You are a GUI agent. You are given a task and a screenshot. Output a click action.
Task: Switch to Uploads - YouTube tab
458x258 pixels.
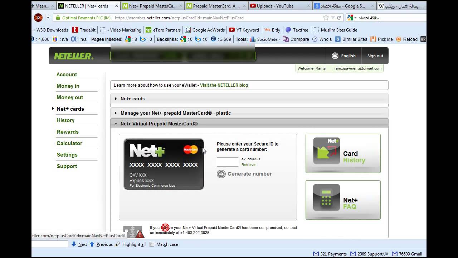[281, 6]
